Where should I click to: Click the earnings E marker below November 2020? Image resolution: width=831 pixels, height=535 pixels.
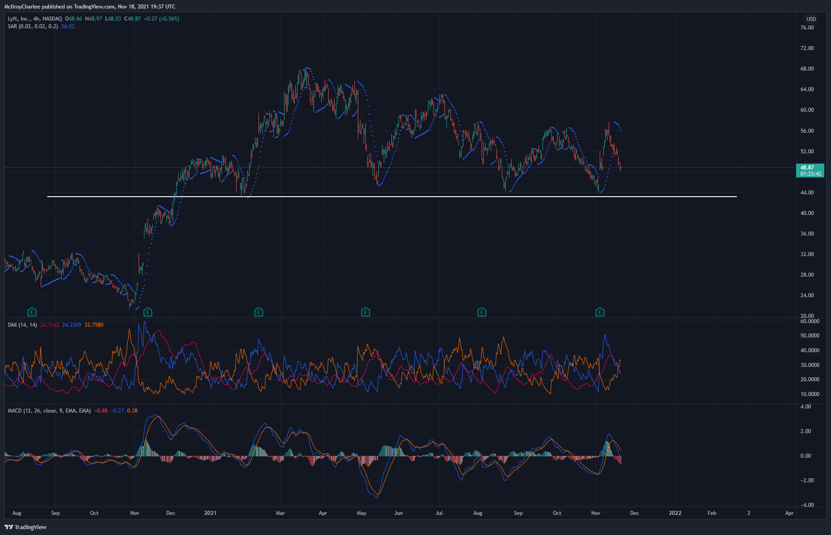tap(148, 312)
